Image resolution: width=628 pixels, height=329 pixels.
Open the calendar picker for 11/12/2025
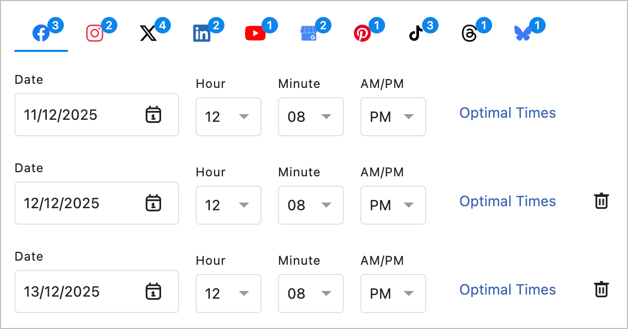tap(153, 115)
